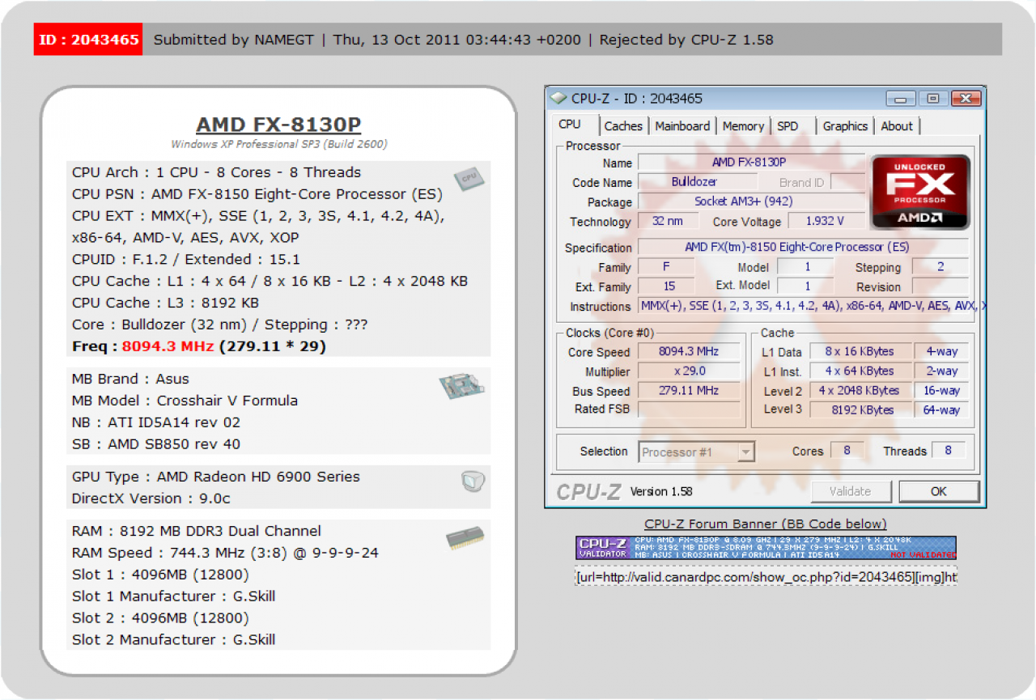Click the Multiplier value x 29.0

point(689,371)
